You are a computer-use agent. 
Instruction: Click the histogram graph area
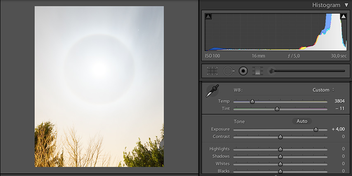pyautogui.click(x=276, y=32)
